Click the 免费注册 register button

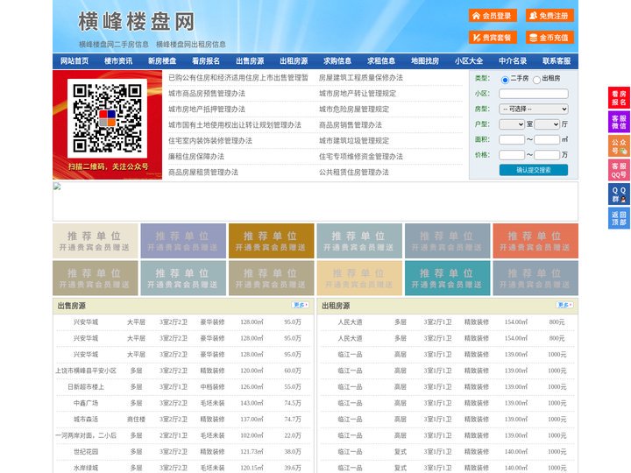tap(549, 16)
